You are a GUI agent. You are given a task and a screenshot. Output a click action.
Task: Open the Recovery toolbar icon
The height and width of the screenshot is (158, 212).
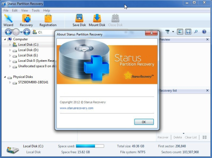tap(26, 20)
